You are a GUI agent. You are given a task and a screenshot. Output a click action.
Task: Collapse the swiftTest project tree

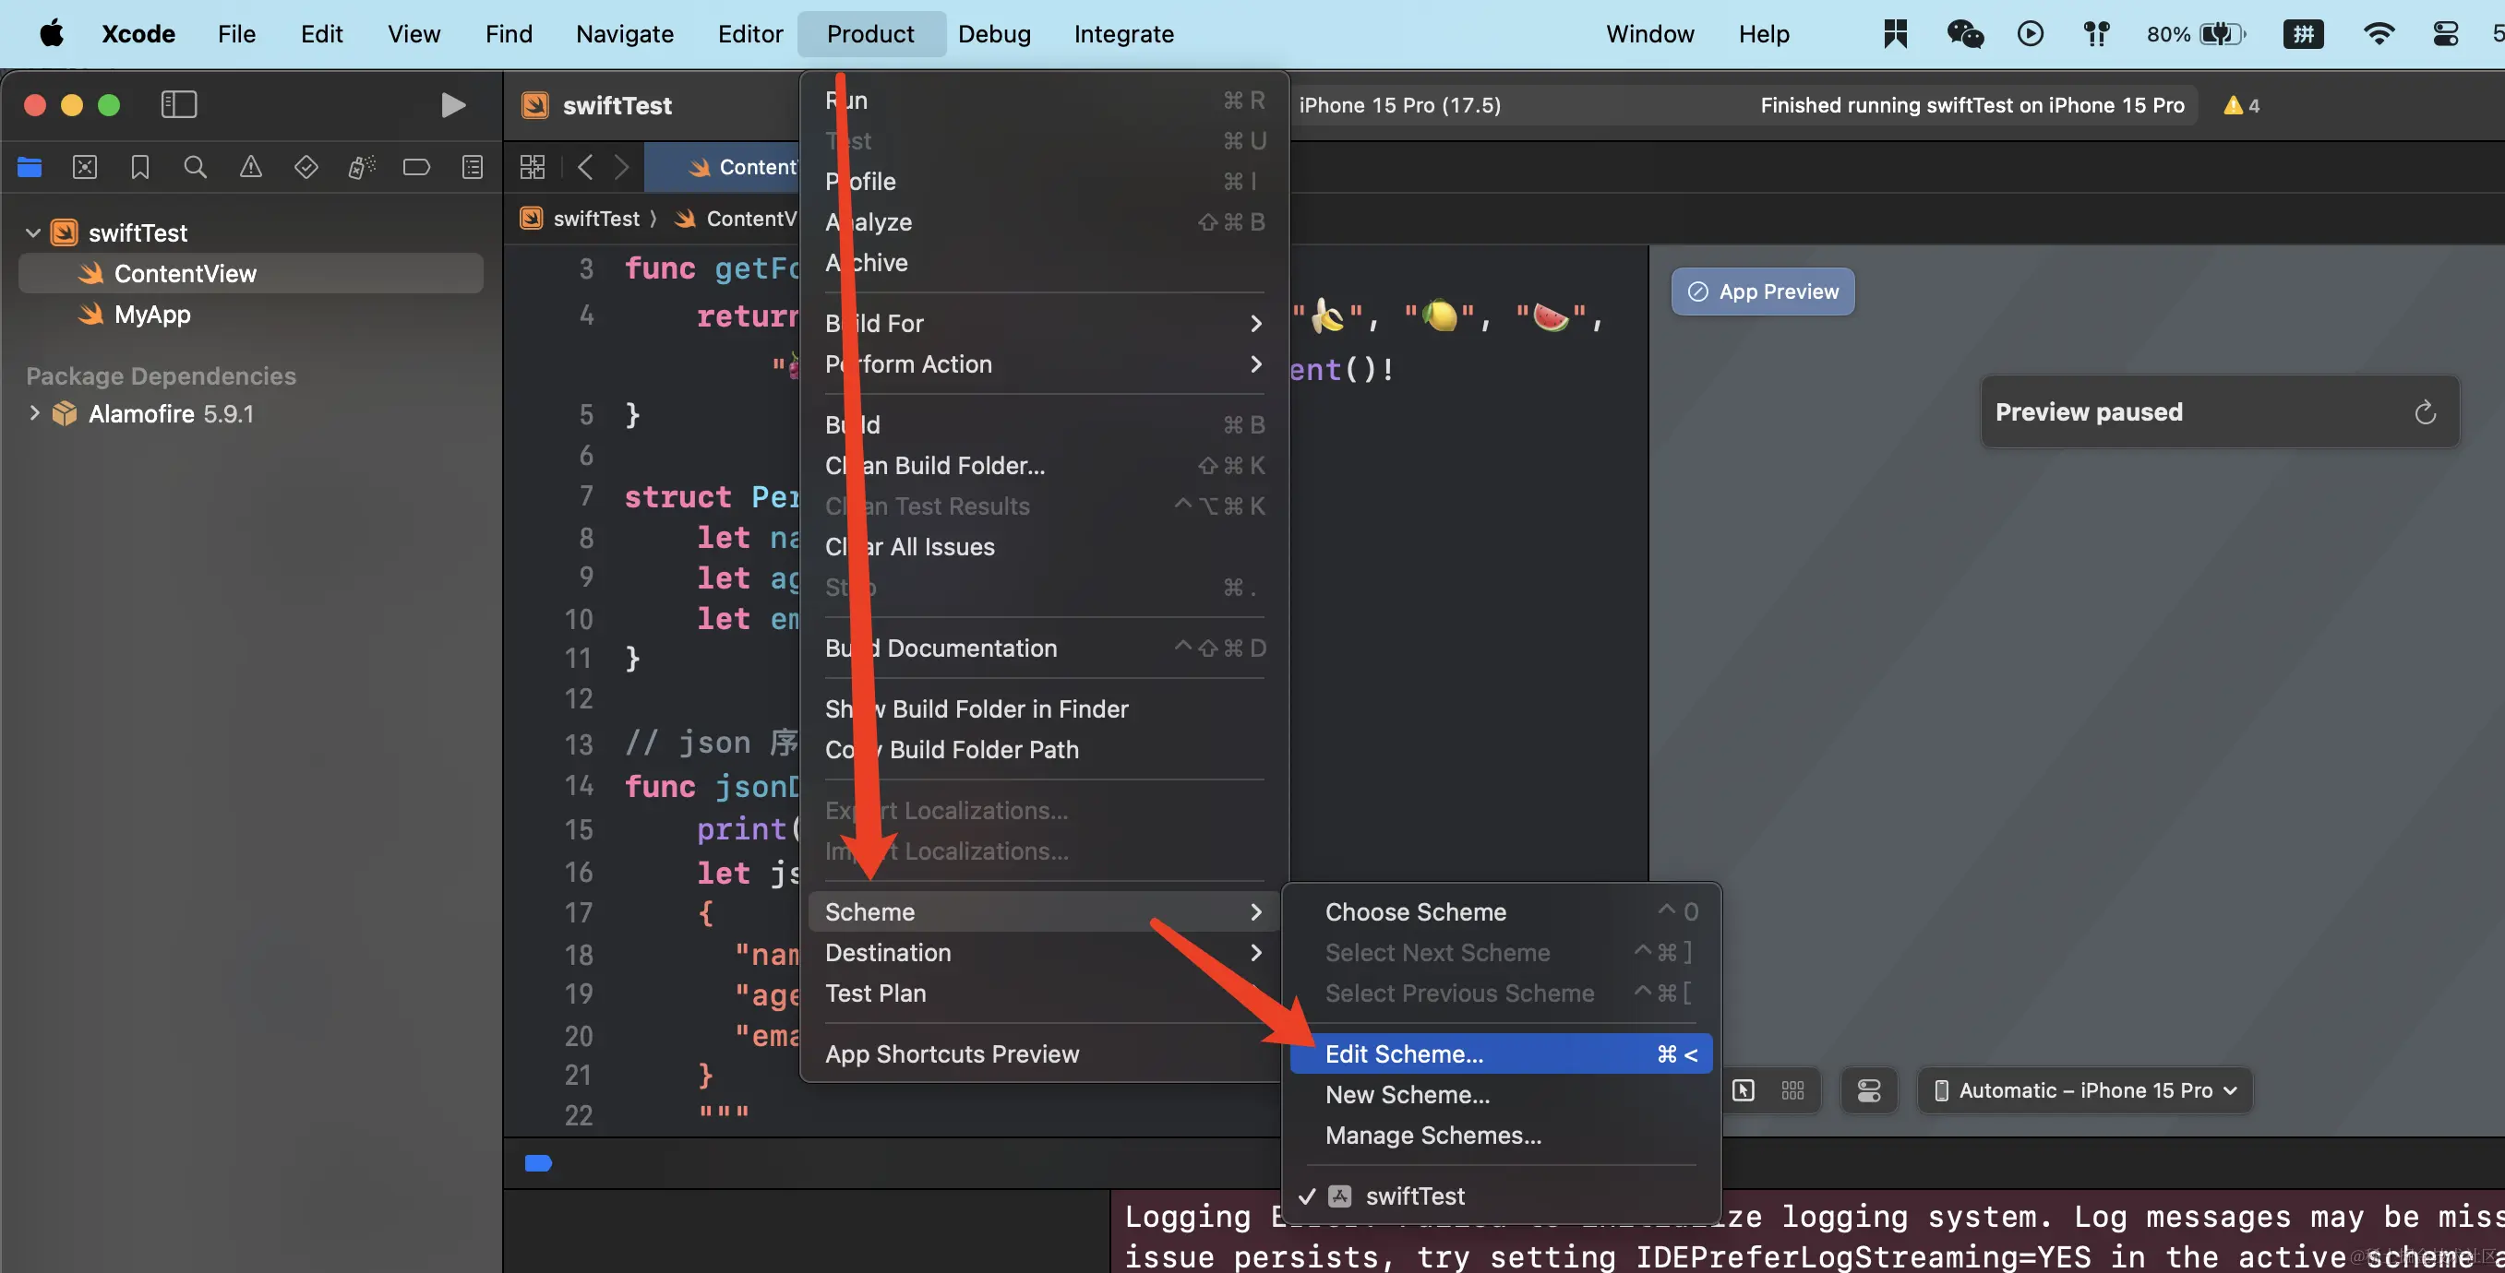coord(33,233)
